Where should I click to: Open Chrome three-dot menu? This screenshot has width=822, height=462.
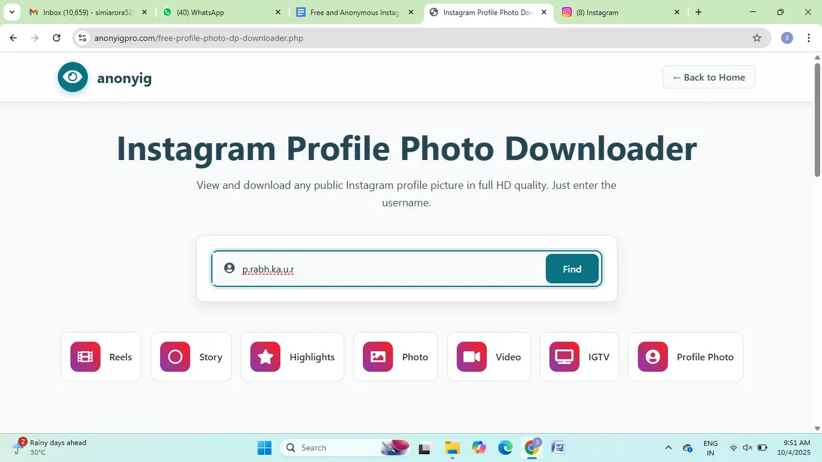pyautogui.click(x=809, y=38)
